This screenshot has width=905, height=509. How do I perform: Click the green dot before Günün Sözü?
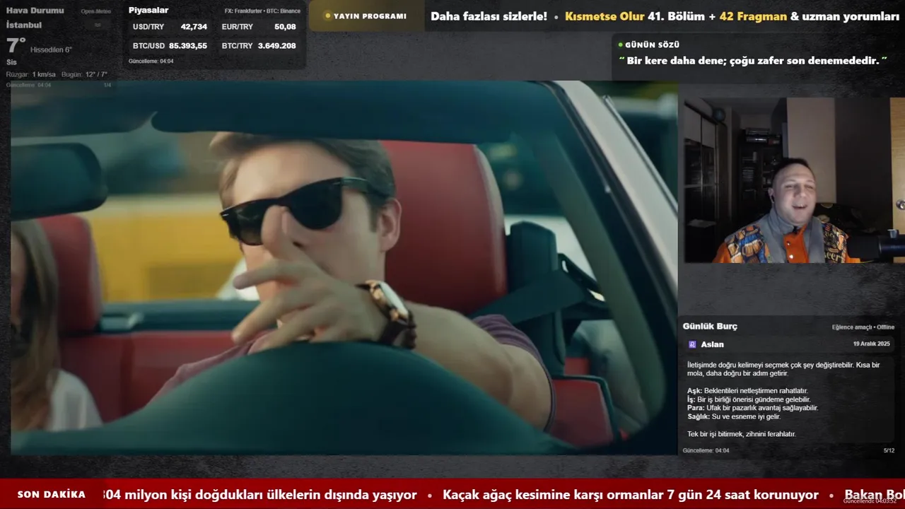621,45
